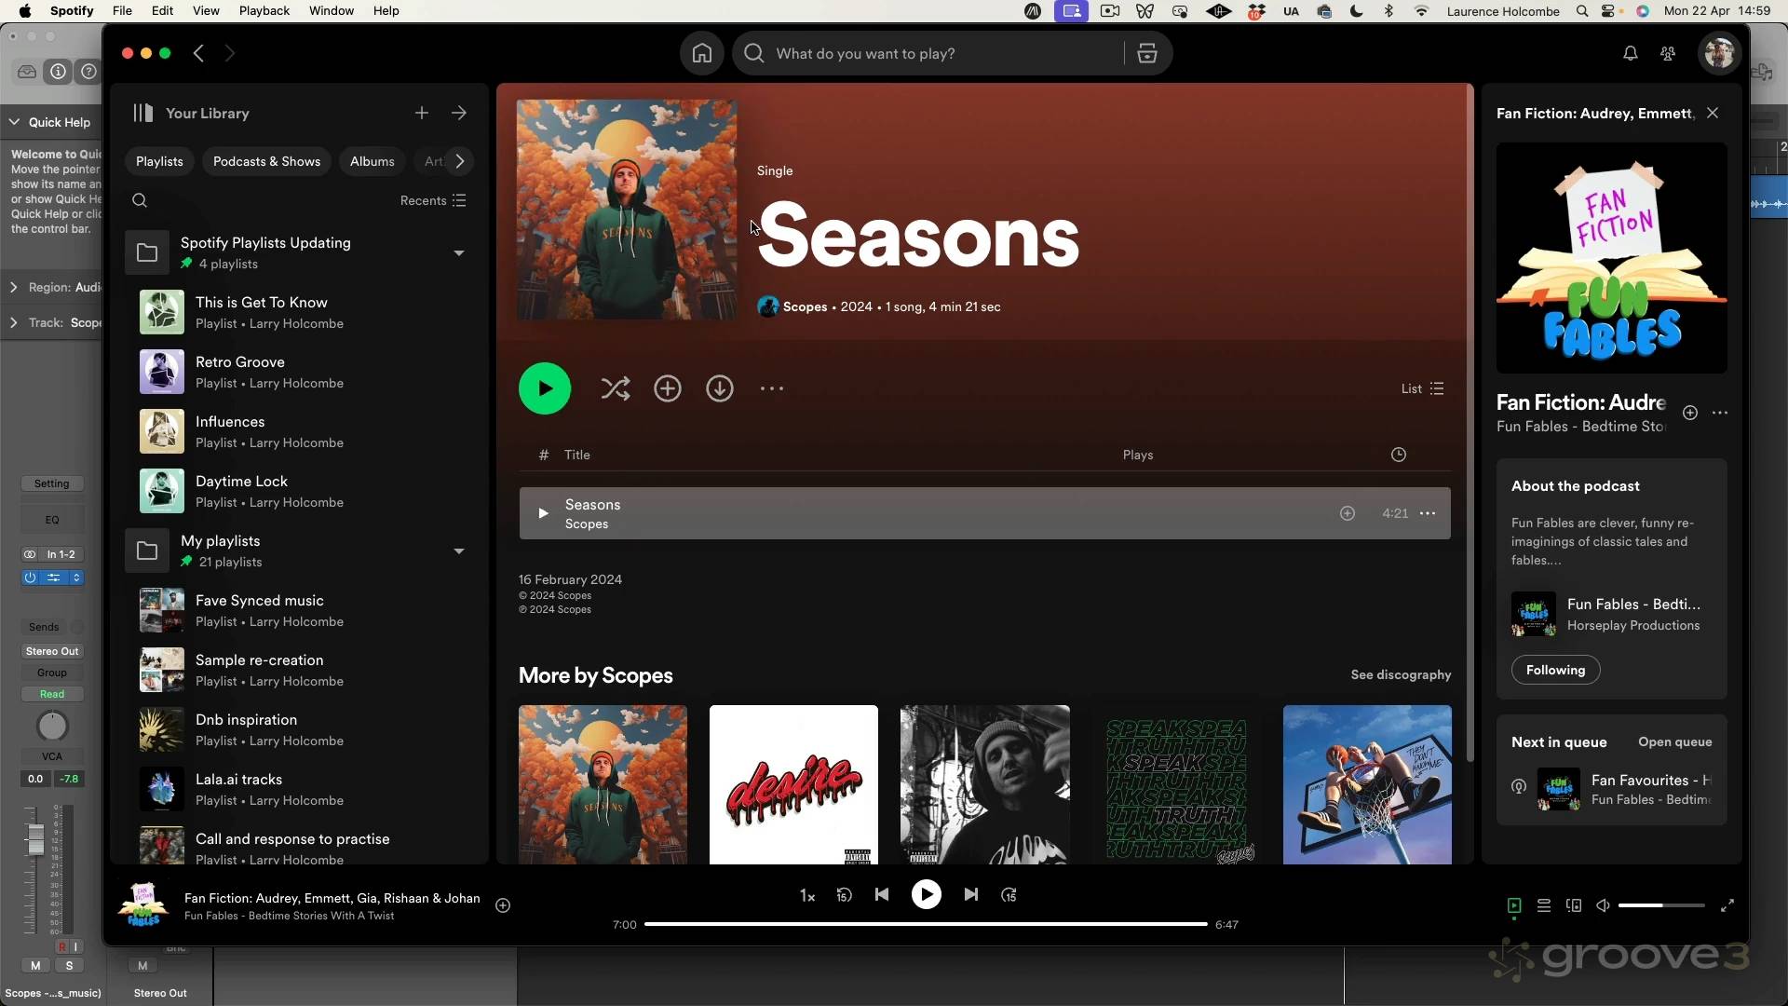1788x1006 pixels.
Task: Select the Podcasts & Shows filter tab
Action: click(x=266, y=161)
